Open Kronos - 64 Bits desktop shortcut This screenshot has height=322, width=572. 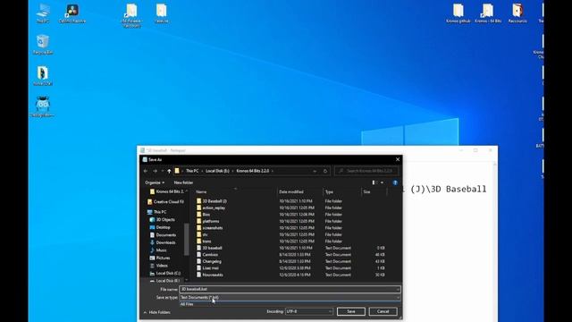click(488, 13)
